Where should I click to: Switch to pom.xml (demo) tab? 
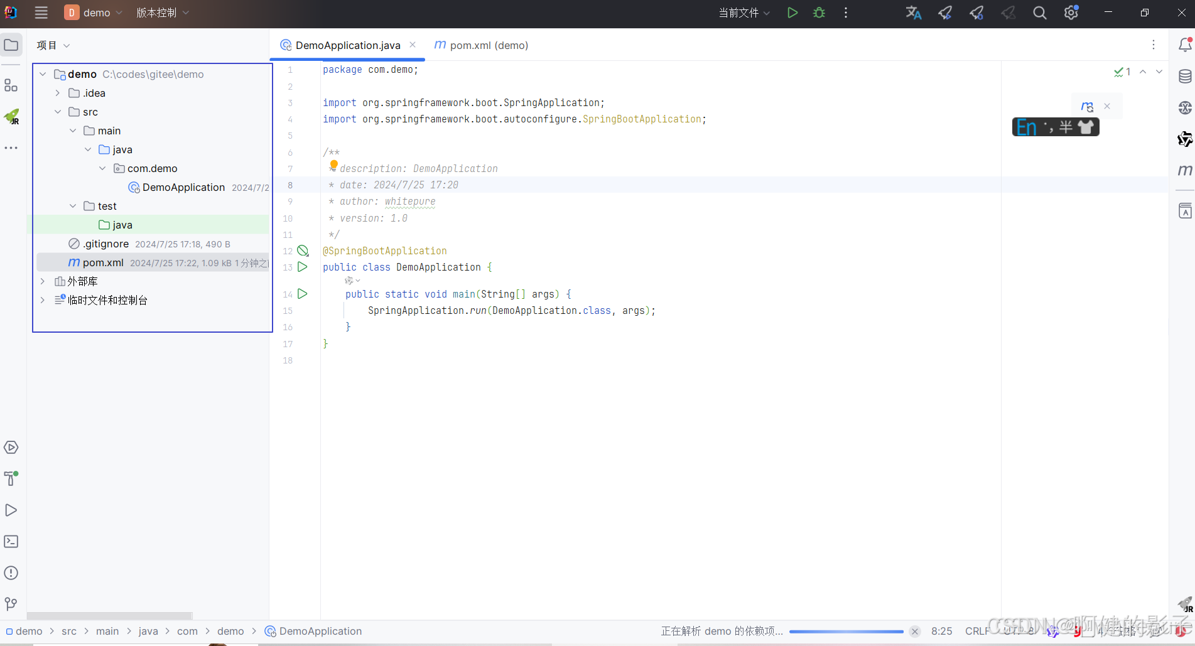coord(482,45)
